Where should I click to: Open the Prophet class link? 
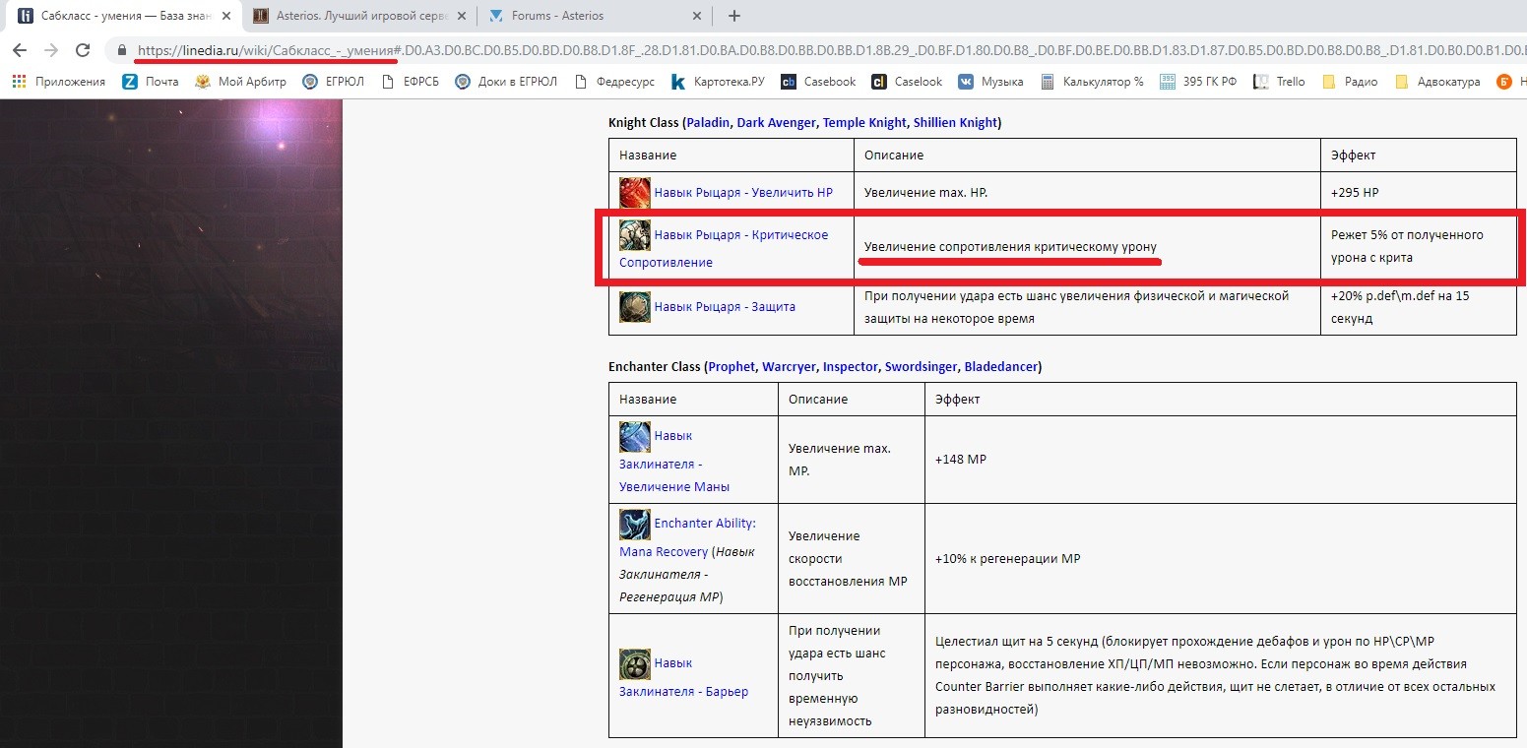coord(731,366)
